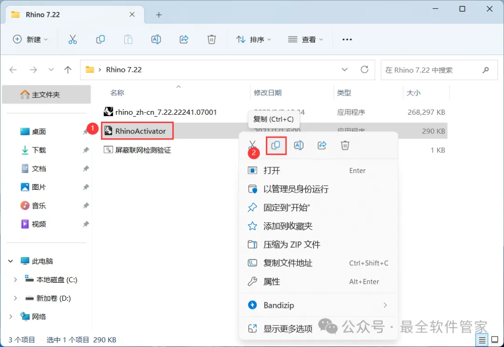The height and width of the screenshot is (347, 504).
Task: Choose 固定到"开始" menu entry
Action: (319, 208)
